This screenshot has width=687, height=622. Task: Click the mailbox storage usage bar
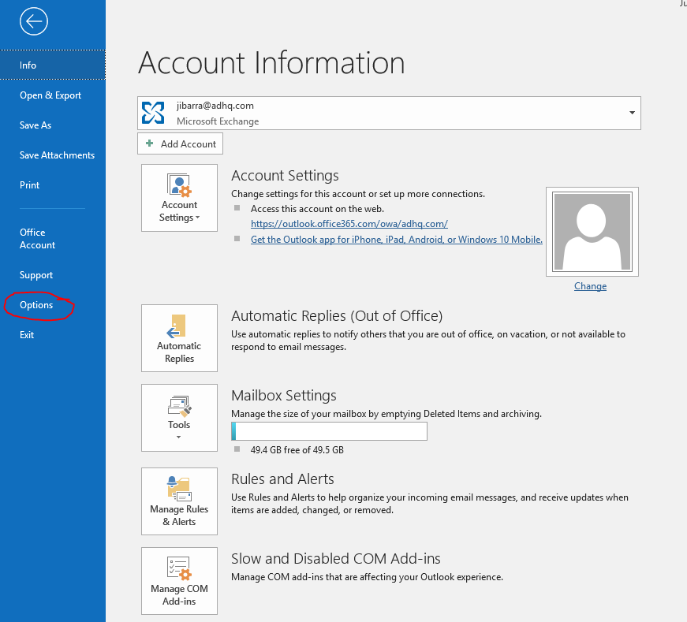(329, 430)
